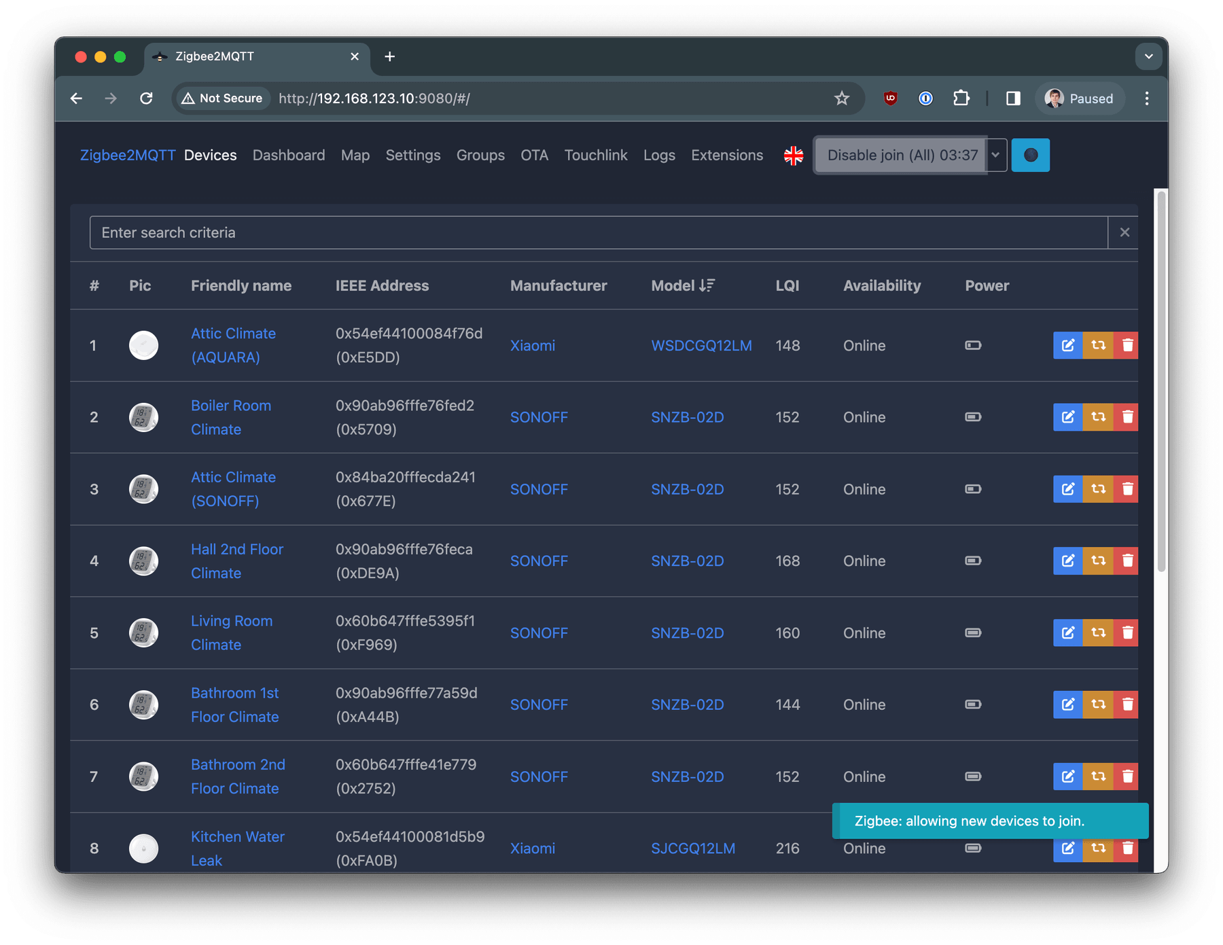Open the Disable join dropdown arrow
This screenshot has height=945, width=1223.
995,155
